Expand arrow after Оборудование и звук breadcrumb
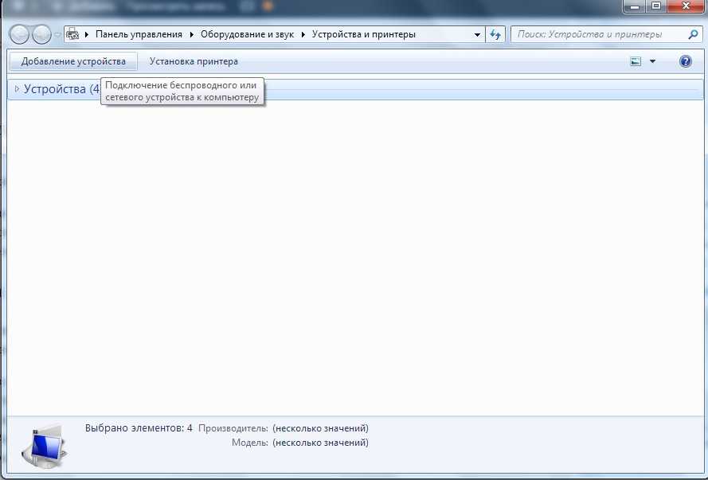Screen dimensions: 708x480 [x=303, y=34]
